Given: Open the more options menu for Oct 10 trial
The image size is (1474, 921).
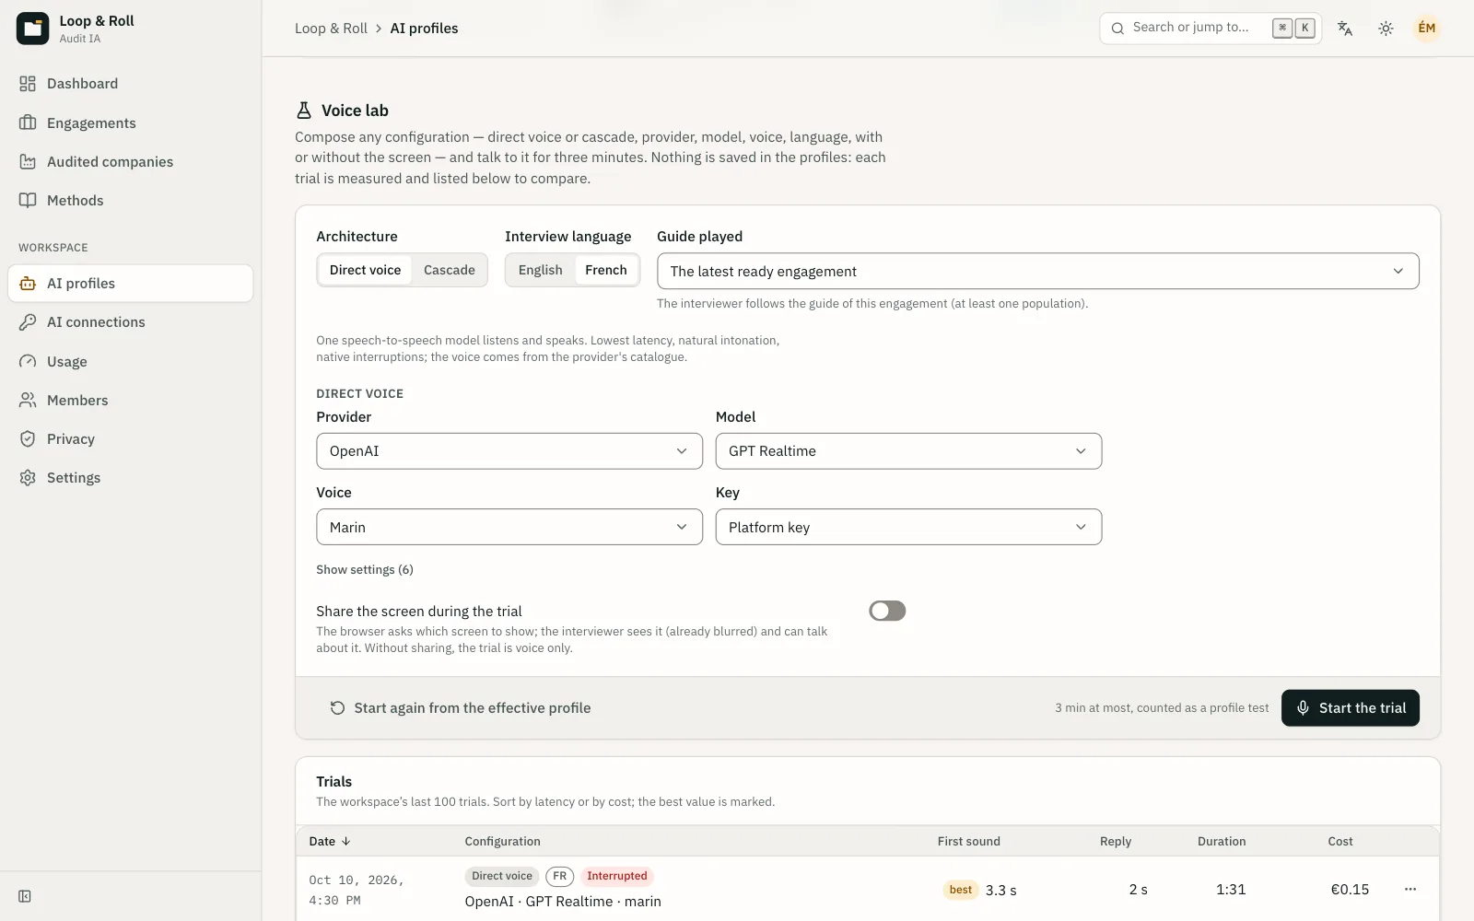Looking at the screenshot, I should click(1410, 890).
